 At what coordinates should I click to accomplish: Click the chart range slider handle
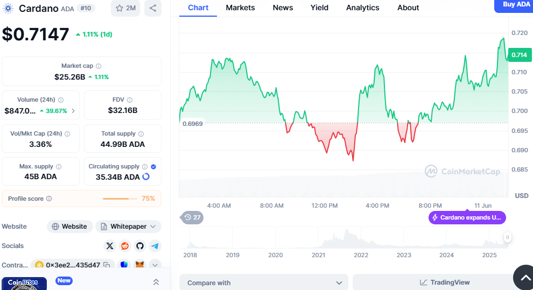coord(507,237)
